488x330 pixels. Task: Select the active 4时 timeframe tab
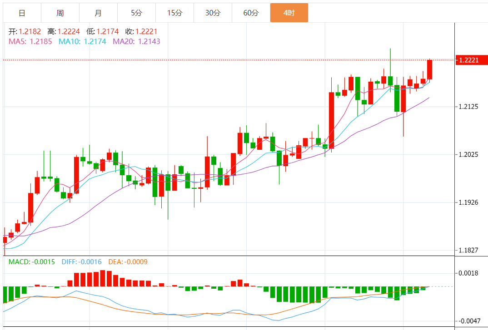[289, 13]
